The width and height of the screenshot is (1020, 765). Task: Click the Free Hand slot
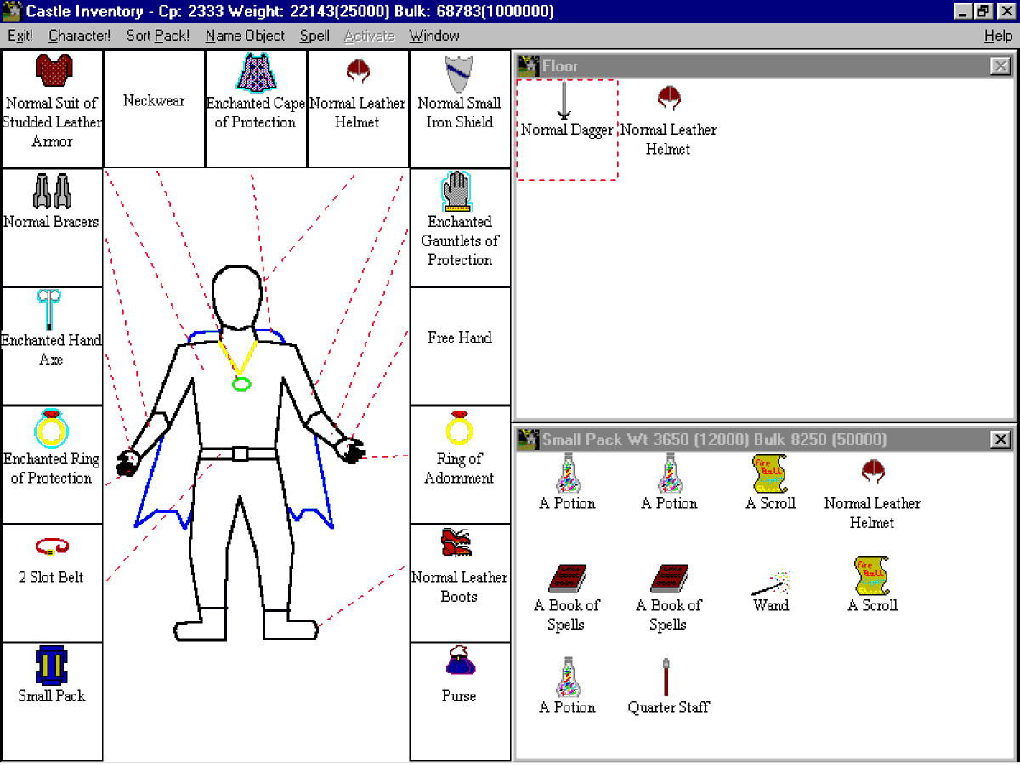[460, 346]
